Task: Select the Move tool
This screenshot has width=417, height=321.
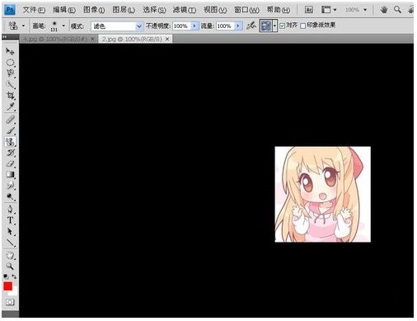Action: [x=10, y=51]
